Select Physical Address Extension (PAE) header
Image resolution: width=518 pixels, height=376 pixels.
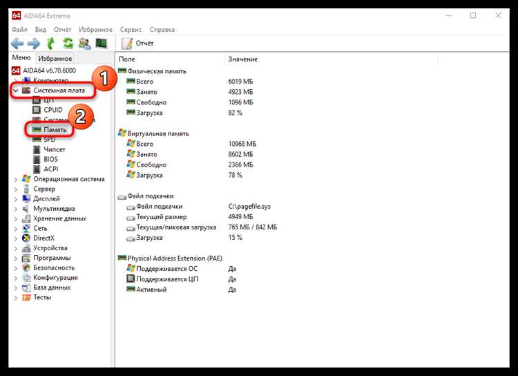point(175,258)
